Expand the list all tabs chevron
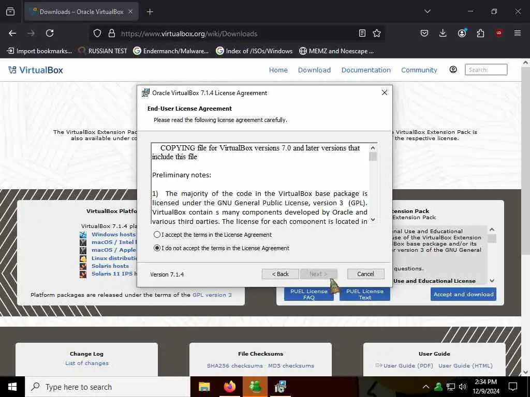The image size is (530, 397). pyautogui.click(x=427, y=11)
